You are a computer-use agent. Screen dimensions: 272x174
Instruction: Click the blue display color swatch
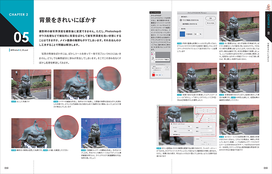tap(183, 34)
